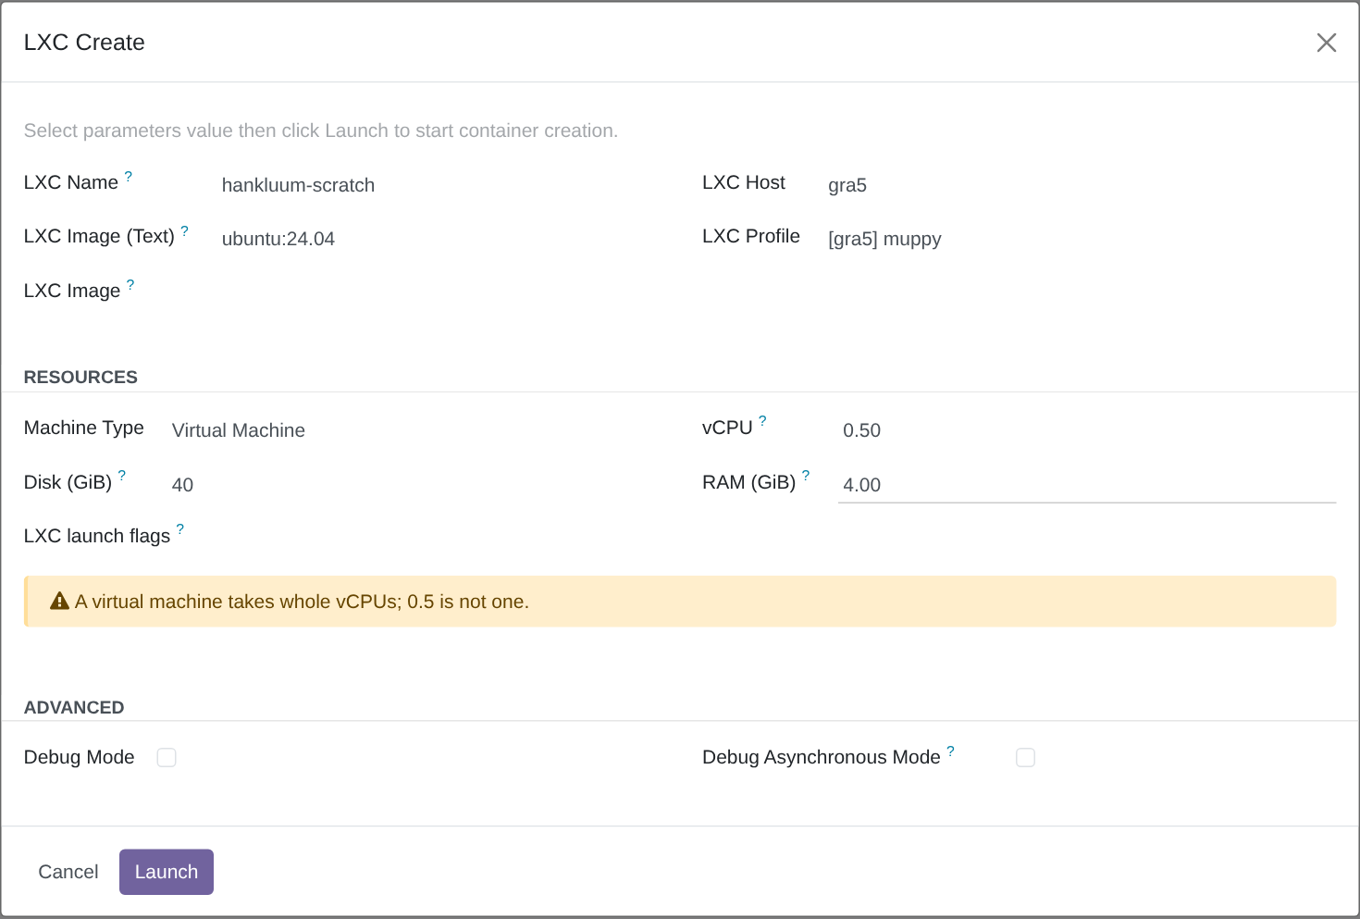
Task: Click the empty LXC Image selection field
Action: [438, 292]
